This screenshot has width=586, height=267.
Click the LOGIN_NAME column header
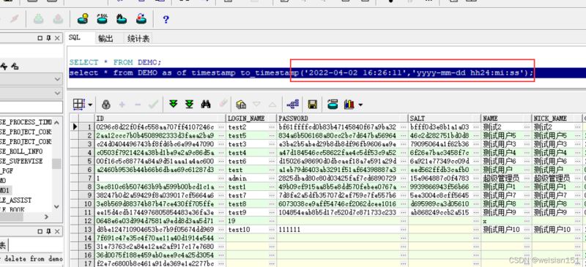pos(247,119)
